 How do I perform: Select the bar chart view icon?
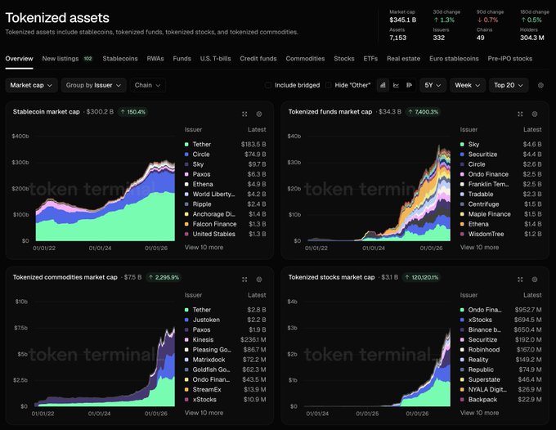(409, 85)
